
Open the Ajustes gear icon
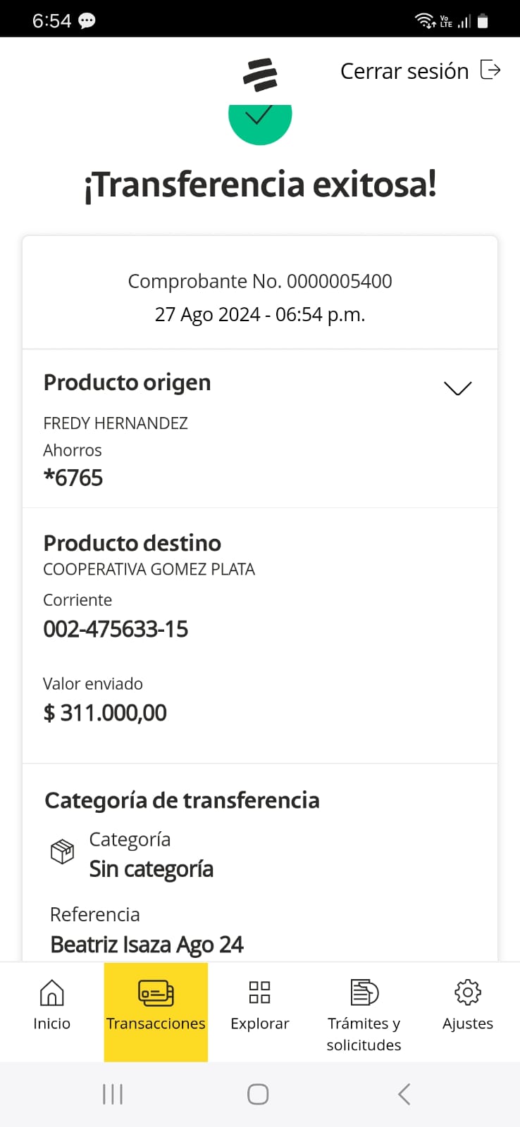468,992
